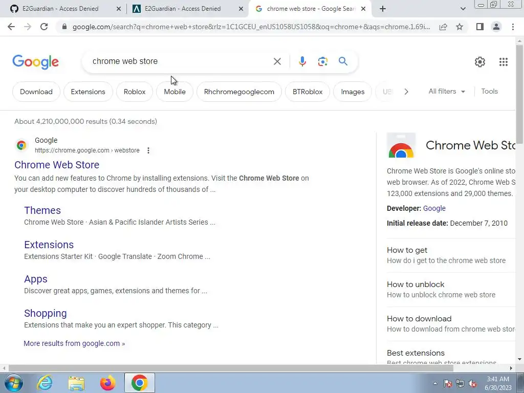This screenshot has height=393, width=524.
Task: Expand the How to unblock suggestion
Action: point(451,290)
